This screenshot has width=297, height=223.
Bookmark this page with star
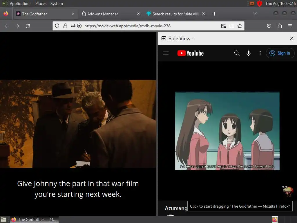tap(240, 26)
